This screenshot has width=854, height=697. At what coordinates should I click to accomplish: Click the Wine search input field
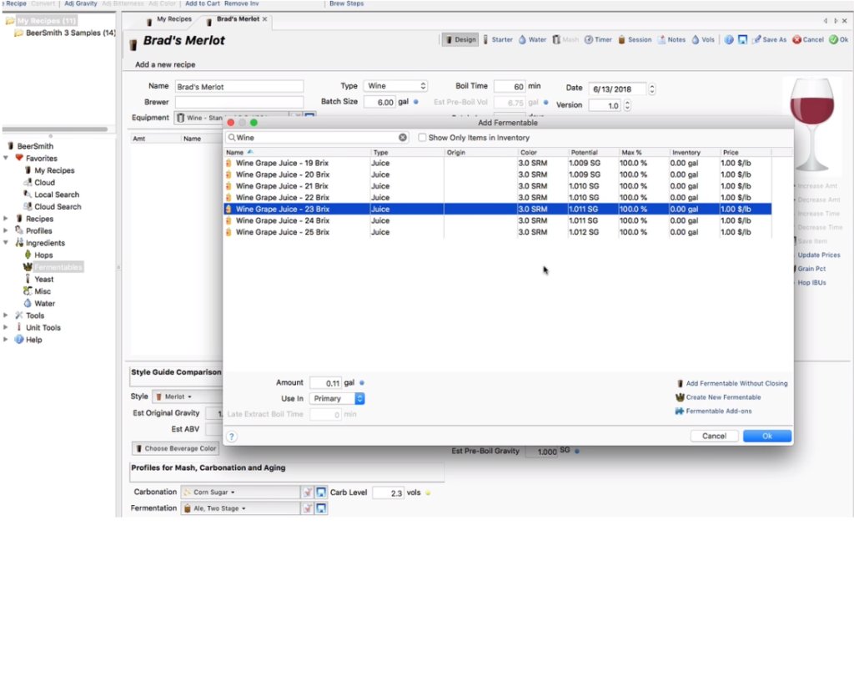point(316,138)
